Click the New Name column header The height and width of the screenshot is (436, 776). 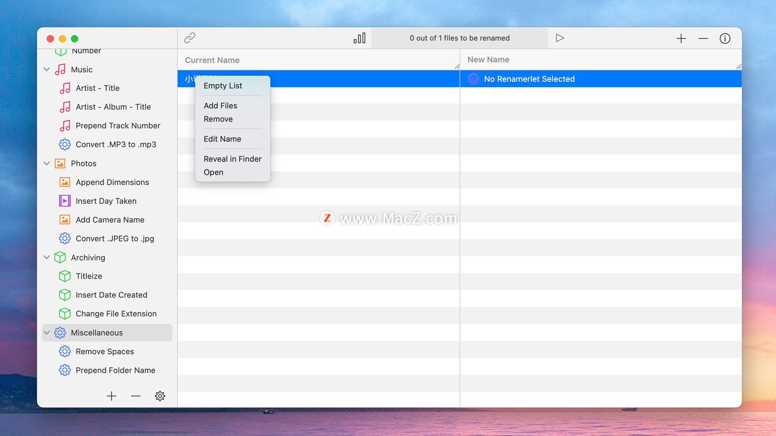[x=488, y=60]
